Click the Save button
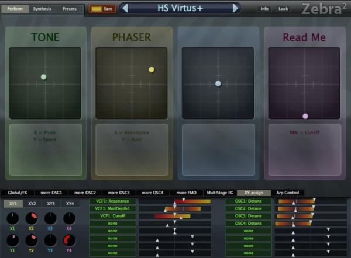The height and width of the screenshot is (258, 351). 102,9
